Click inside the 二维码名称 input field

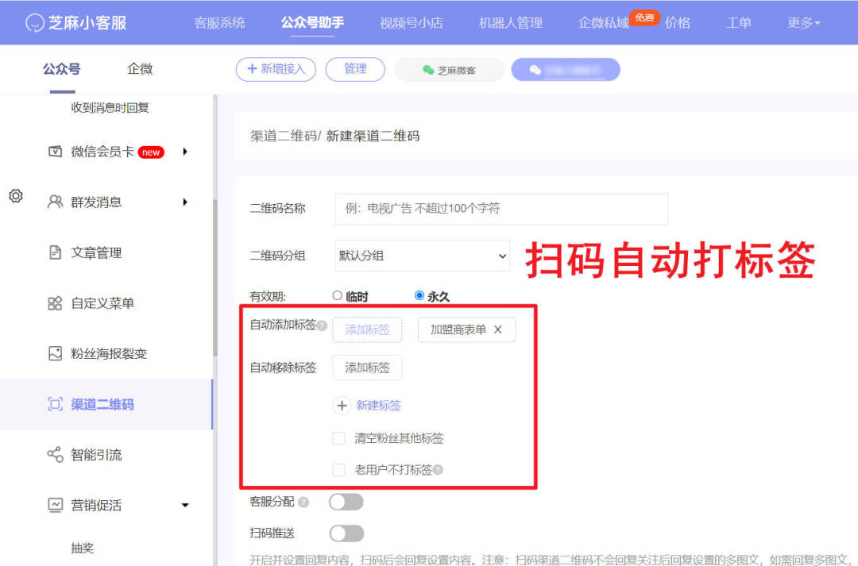pos(500,208)
